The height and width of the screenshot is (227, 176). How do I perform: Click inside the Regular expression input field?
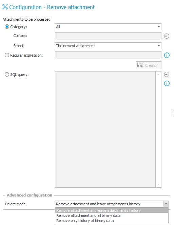(x=108, y=55)
